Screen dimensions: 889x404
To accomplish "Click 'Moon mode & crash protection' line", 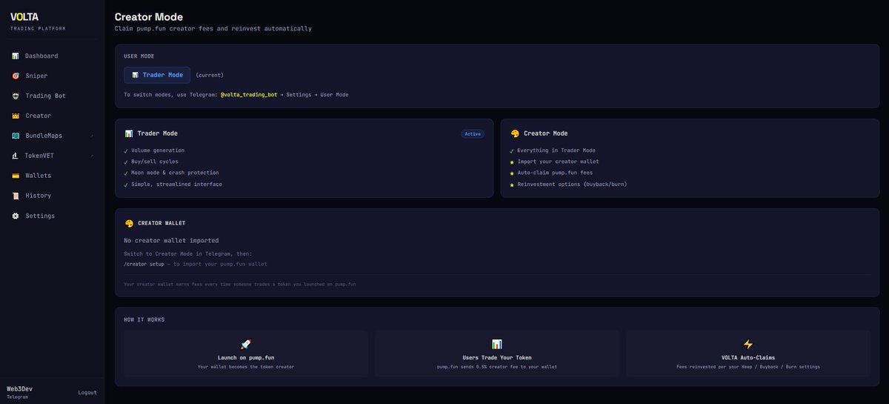I will pyautogui.click(x=175, y=173).
